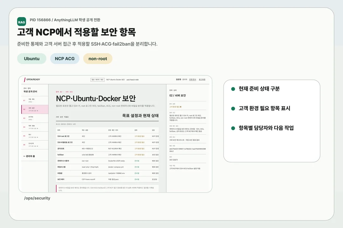This screenshot has width=343, height=228.
Task: Click the 파일시스템 row label
Action: tap(62, 167)
